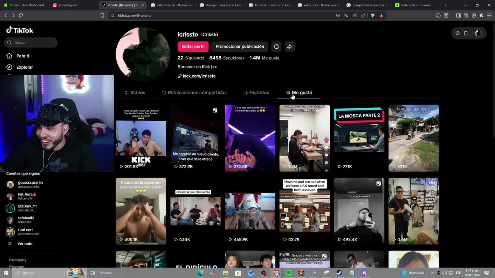Image resolution: width=495 pixels, height=278 pixels.
Task: Open File Explorer from the taskbar
Action: pos(225,273)
